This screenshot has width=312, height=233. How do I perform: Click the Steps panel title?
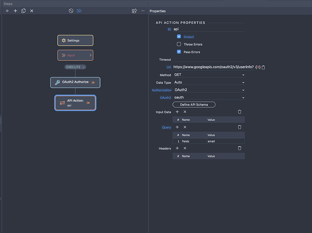[8, 4]
